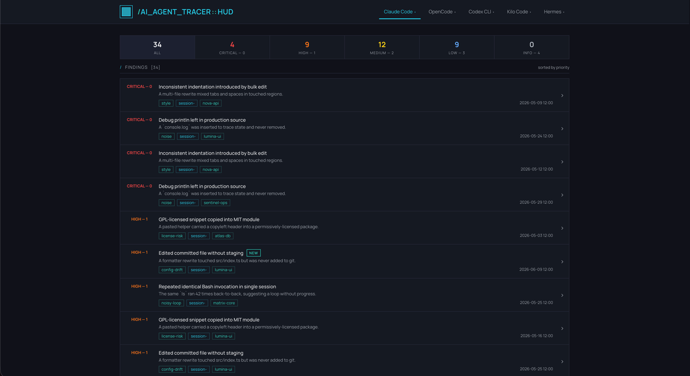
Task: Click the 2026-05-16 12:00 timestamp
Action: (x=536, y=336)
